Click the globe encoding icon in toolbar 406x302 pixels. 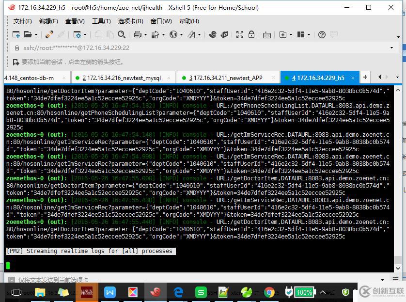[173, 34]
